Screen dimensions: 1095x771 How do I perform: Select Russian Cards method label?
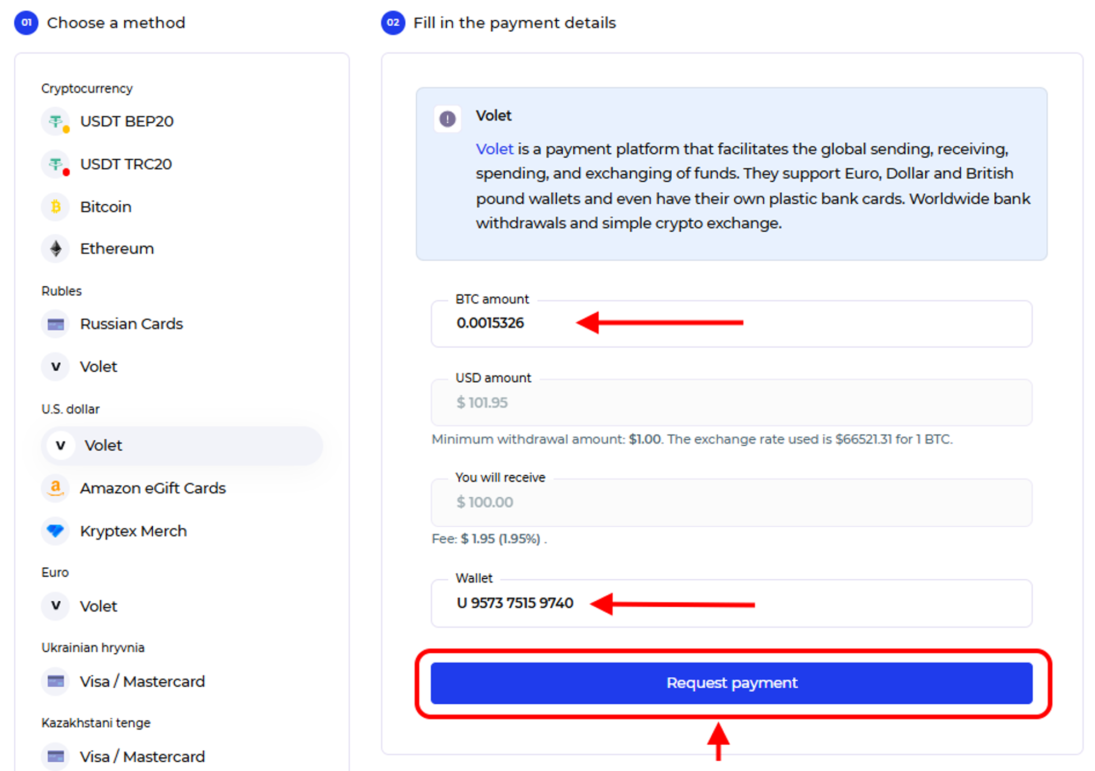tap(131, 324)
